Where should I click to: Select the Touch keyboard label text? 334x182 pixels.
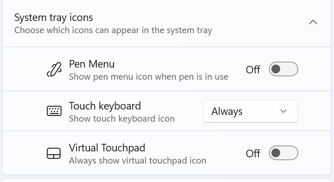[x=105, y=106]
